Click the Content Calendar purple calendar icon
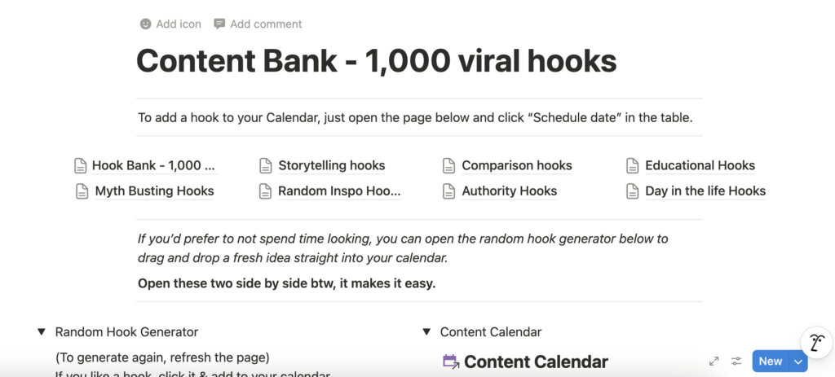 450,362
